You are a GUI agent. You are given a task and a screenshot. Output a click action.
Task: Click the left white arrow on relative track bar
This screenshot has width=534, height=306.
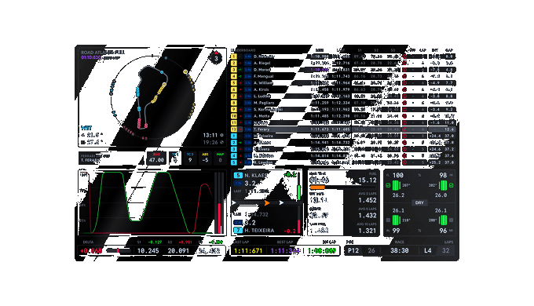click(x=234, y=203)
